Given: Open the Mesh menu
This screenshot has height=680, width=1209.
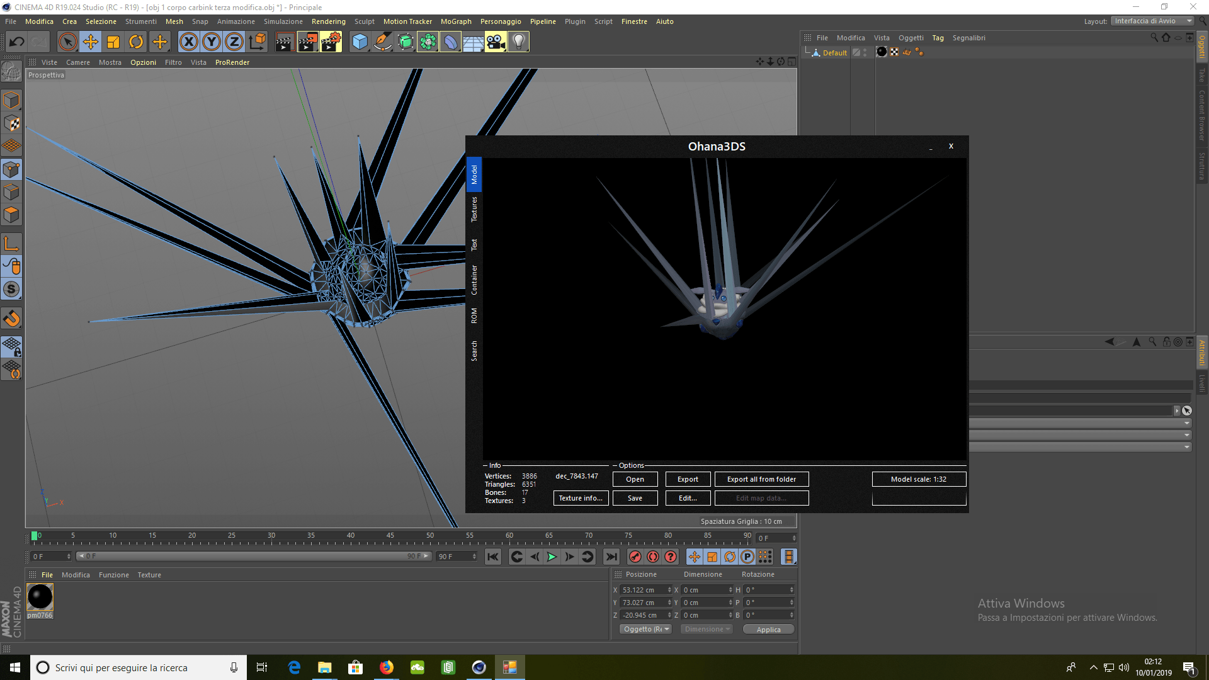Looking at the screenshot, I should point(174,21).
